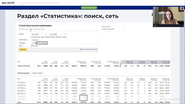Click the 'Показы' header in the daily table
This screenshot has height=104, width=185.
point(46,79)
